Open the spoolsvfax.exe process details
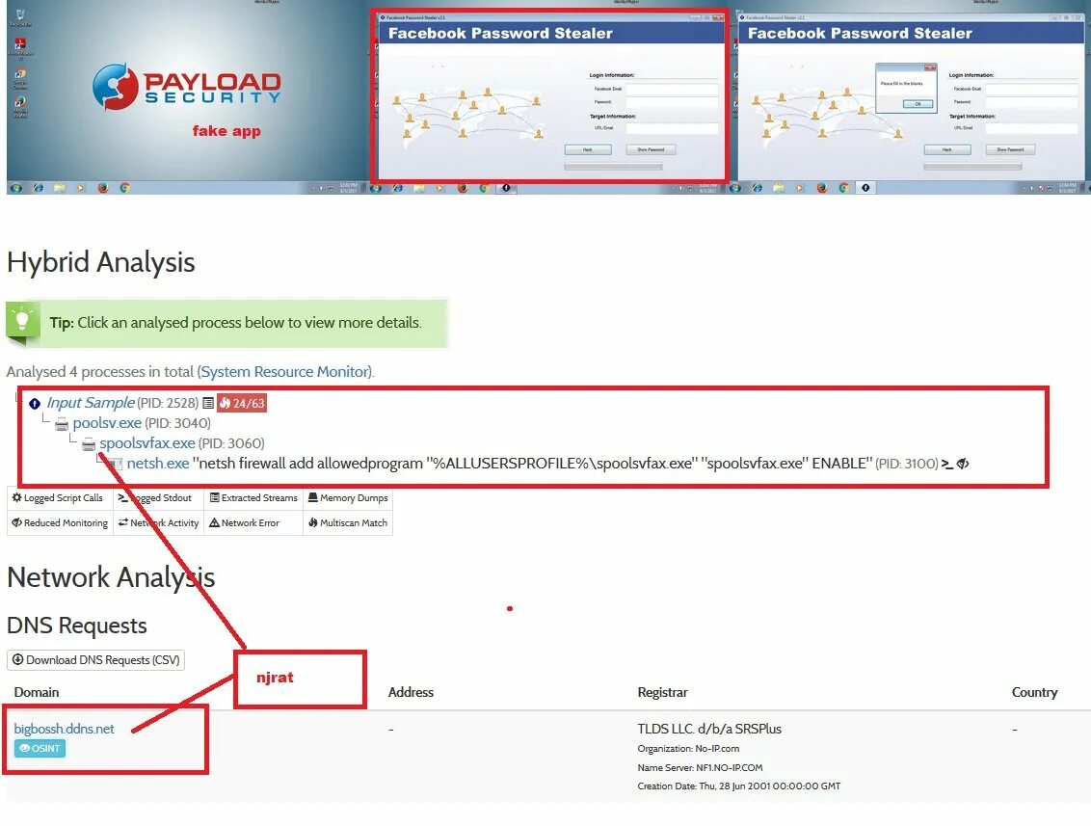This screenshot has width=1091, height=826. [146, 443]
